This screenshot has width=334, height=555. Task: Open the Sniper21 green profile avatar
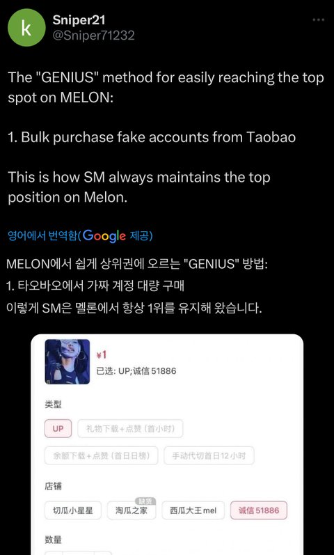[26, 28]
